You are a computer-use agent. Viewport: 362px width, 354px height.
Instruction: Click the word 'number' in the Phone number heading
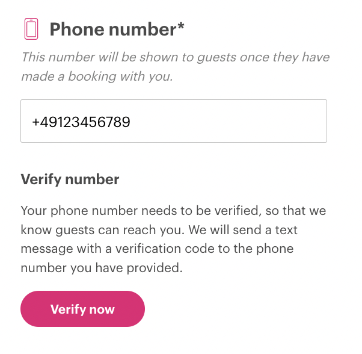coord(143,29)
